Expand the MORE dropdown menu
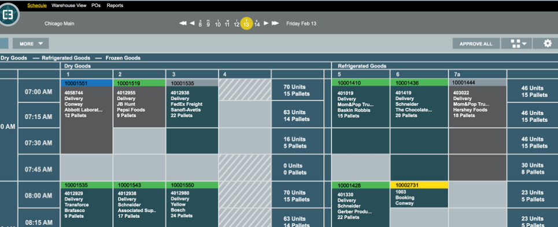The width and height of the screenshot is (558, 227). (x=31, y=44)
